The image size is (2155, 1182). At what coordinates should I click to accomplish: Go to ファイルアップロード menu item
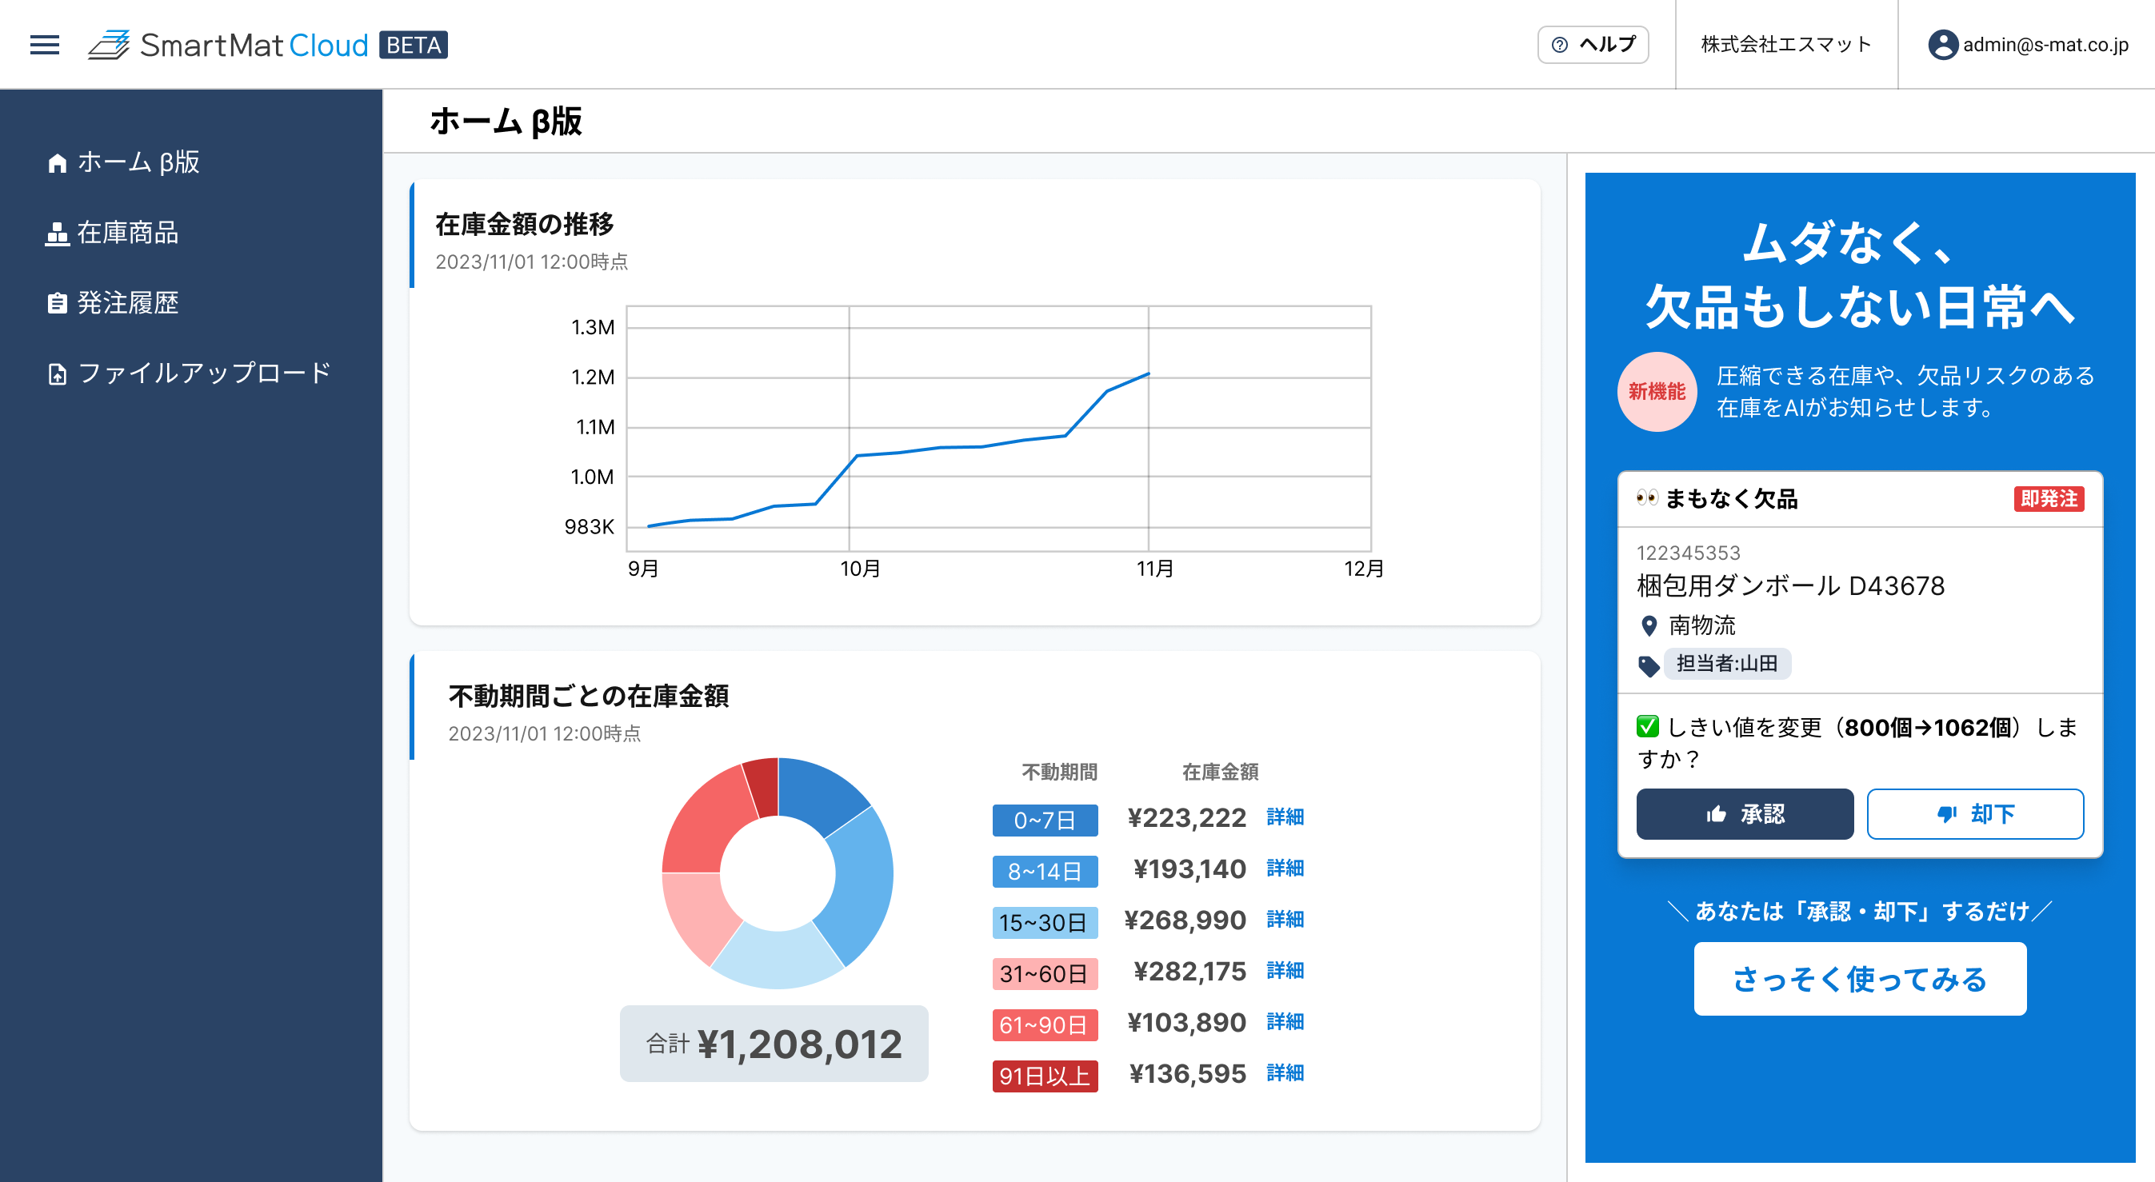click(x=204, y=373)
